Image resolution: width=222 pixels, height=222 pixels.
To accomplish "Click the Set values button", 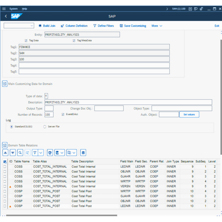I will [189, 114].
